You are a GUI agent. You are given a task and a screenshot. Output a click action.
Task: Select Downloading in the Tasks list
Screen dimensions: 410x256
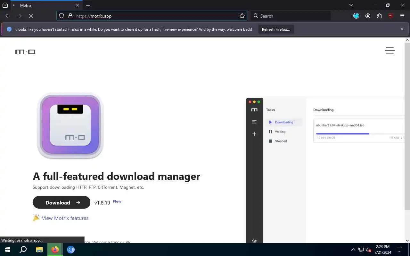(284, 122)
